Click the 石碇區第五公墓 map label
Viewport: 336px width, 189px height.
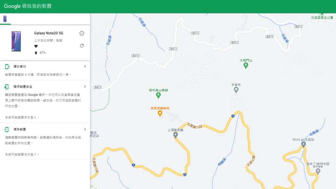[322, 18]
